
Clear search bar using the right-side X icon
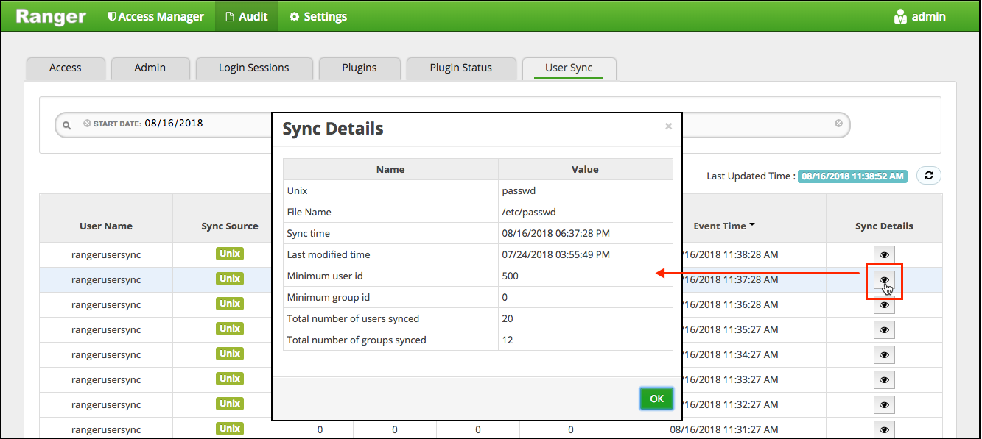coord(838,124)
